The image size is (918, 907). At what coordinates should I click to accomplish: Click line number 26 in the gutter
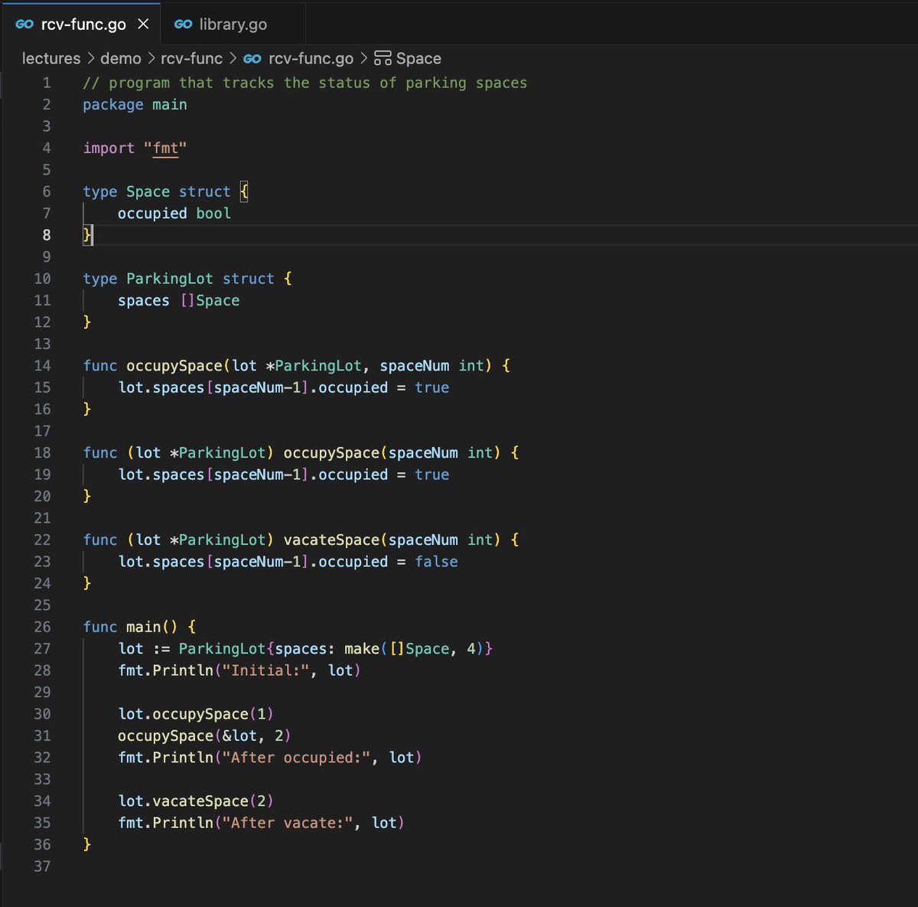coord(43,627)
